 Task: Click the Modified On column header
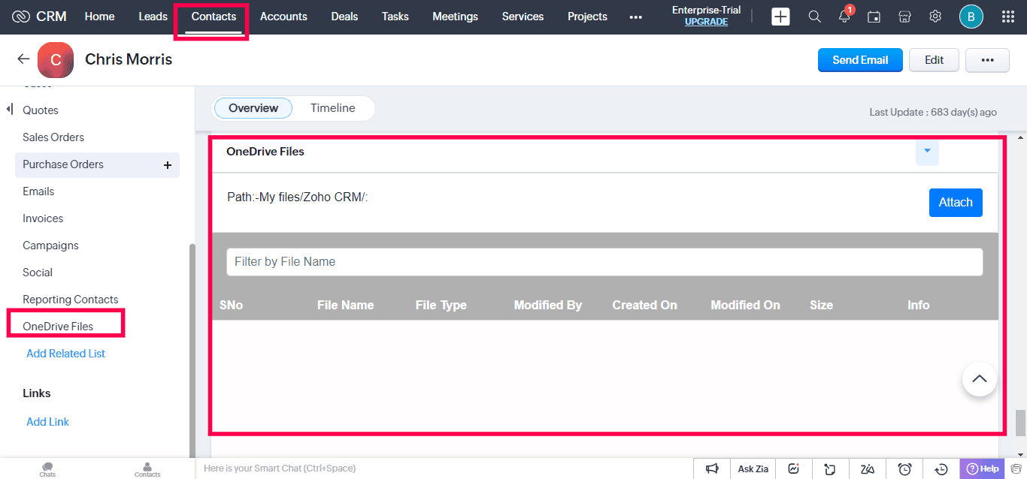[x=745, y=305]
